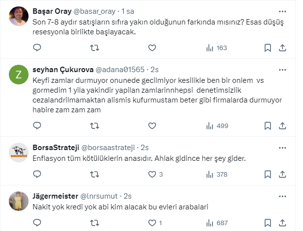303x231 pixels.
Task: Bookmark Başar Oray's tweet
Action: [268, 48]
